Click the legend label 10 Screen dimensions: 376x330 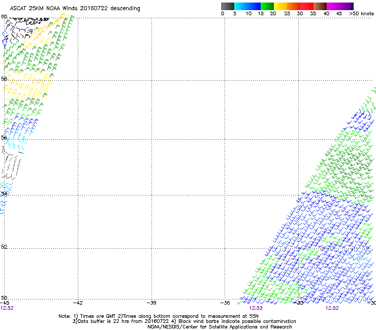[248, 14]
